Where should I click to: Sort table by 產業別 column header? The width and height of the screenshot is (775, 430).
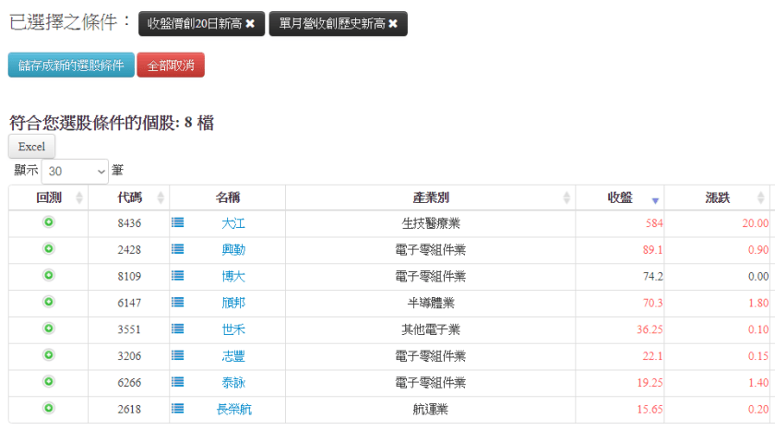(431, 198)
